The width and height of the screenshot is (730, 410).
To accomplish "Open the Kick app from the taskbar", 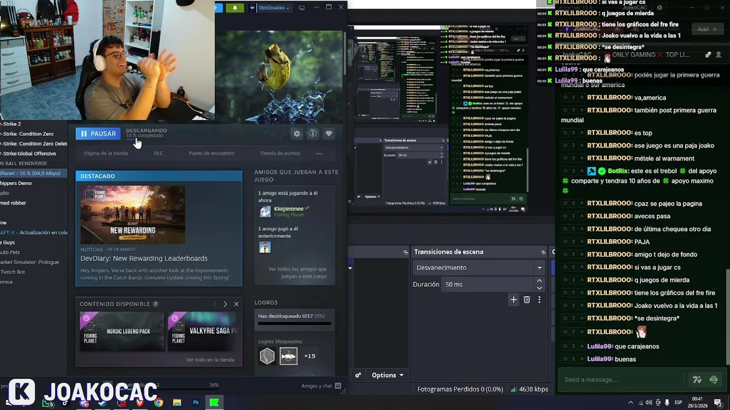I will pos(214,403).
